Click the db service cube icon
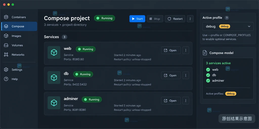The width and height of the screenshot is (259, 129). pyautogui.click(x=54, y=78)
